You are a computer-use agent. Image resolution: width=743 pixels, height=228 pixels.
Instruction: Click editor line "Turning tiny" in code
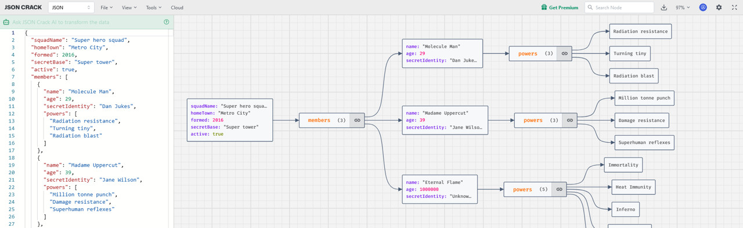[x=73, y=128]
